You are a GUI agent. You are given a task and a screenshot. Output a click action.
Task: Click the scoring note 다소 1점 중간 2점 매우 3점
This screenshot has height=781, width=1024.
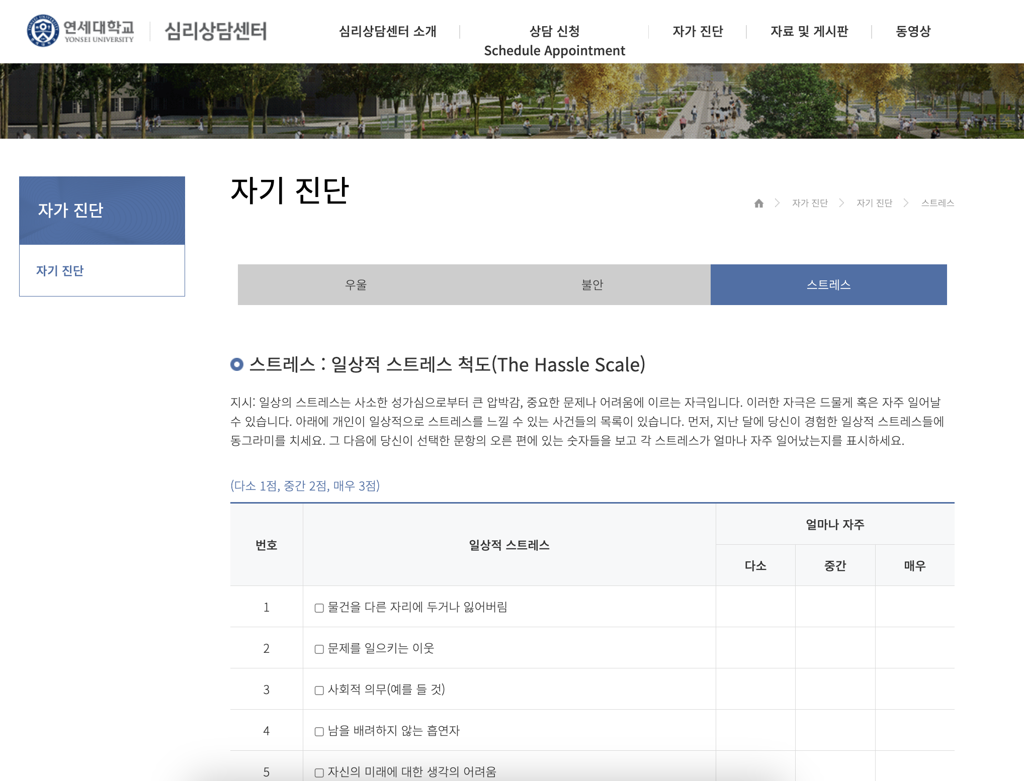(306, 485)
